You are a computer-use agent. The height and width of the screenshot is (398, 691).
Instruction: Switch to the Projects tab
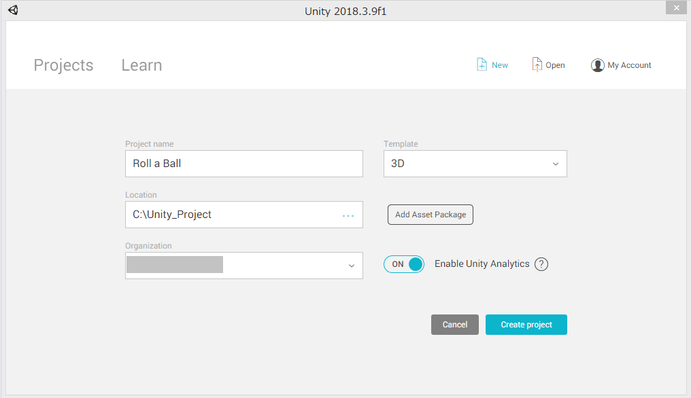coord(63,65)
